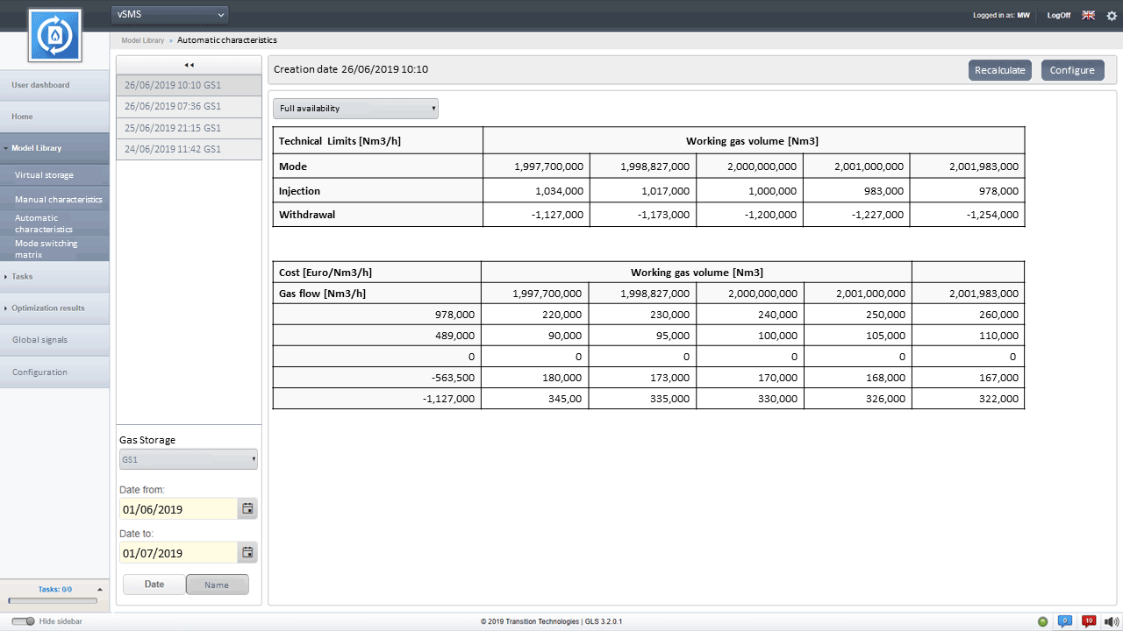Screen dimensions: 1123x631
Task: Open Virtual storage submenu item
Action: (x=54, y=174)
